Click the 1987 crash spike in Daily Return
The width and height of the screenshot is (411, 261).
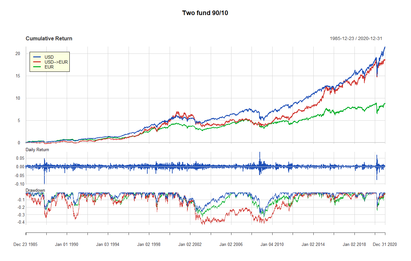[44, 175]
